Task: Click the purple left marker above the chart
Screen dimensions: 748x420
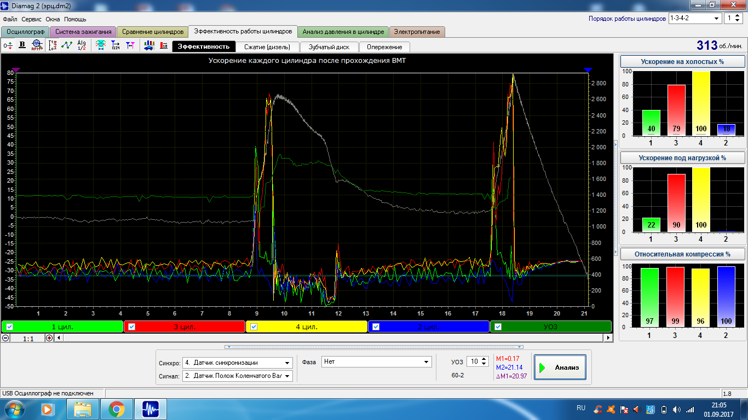Action: (x=16, y=70)
